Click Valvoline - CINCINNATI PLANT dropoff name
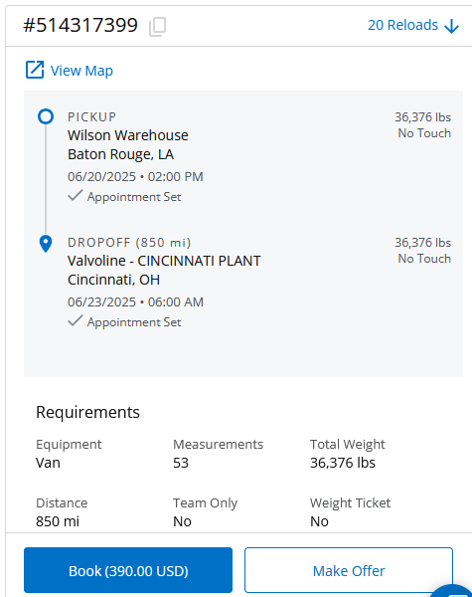The height and width of the screenshot is (597, 472). (x=164, y=261)
